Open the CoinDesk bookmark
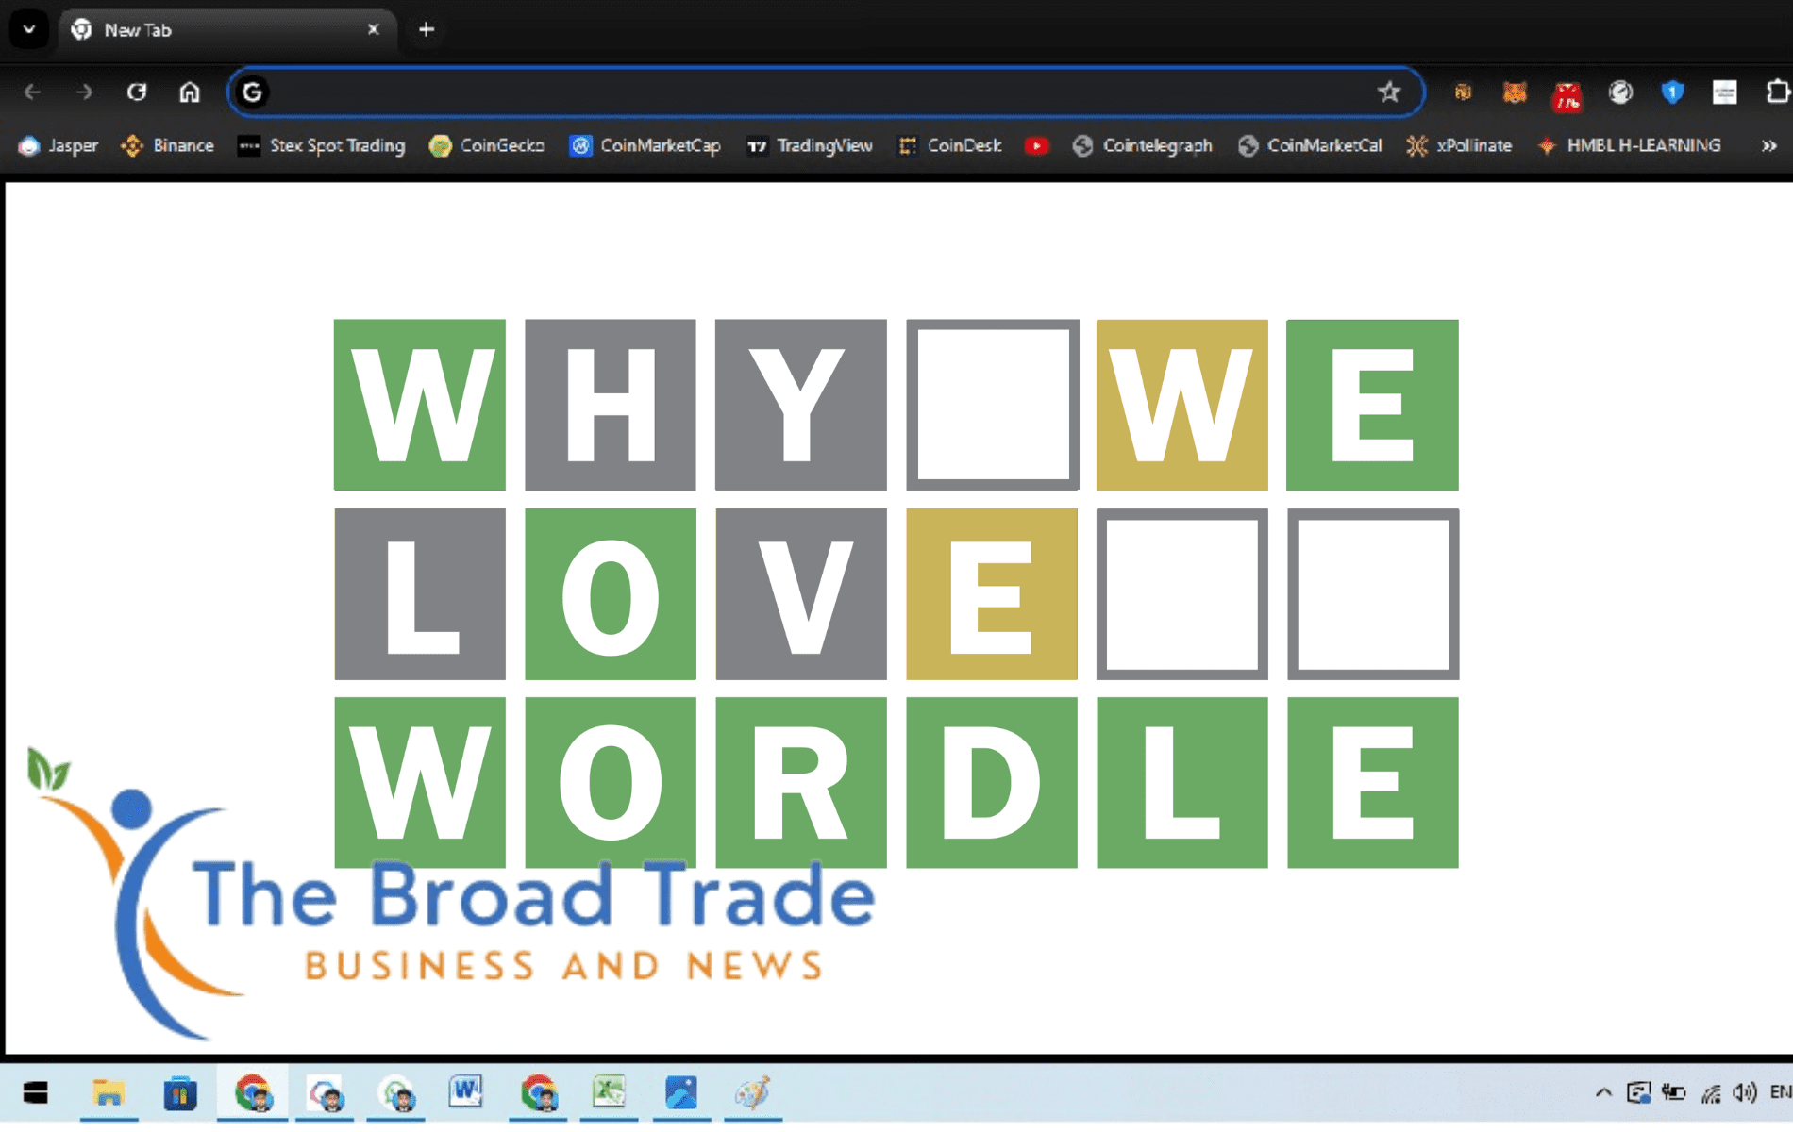 coord(949,145)
